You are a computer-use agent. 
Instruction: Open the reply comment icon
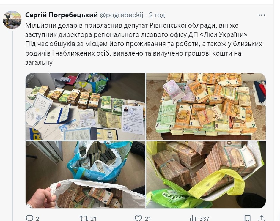click(30, 218)
